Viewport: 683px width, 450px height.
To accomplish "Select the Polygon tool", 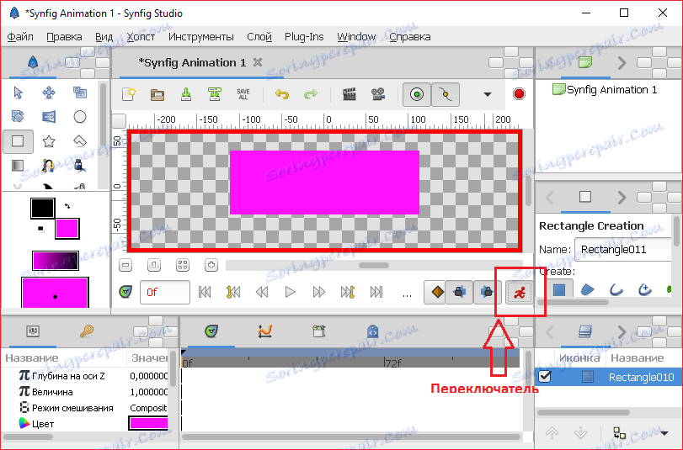I will [x=80, y=141].
